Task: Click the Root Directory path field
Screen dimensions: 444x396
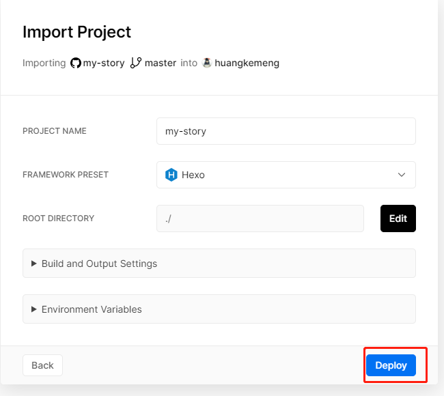Action: tap(260, 218)
